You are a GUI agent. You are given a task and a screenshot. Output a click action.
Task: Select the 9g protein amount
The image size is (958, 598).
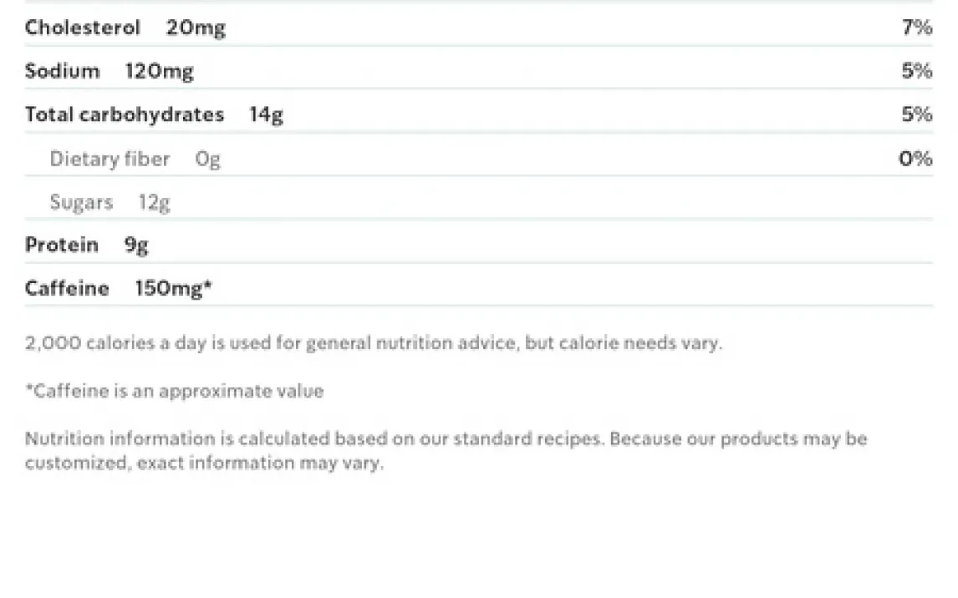[x=136, y=246]
